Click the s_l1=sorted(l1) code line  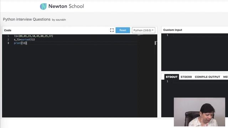pyautogui.click(x=25, y=39)
